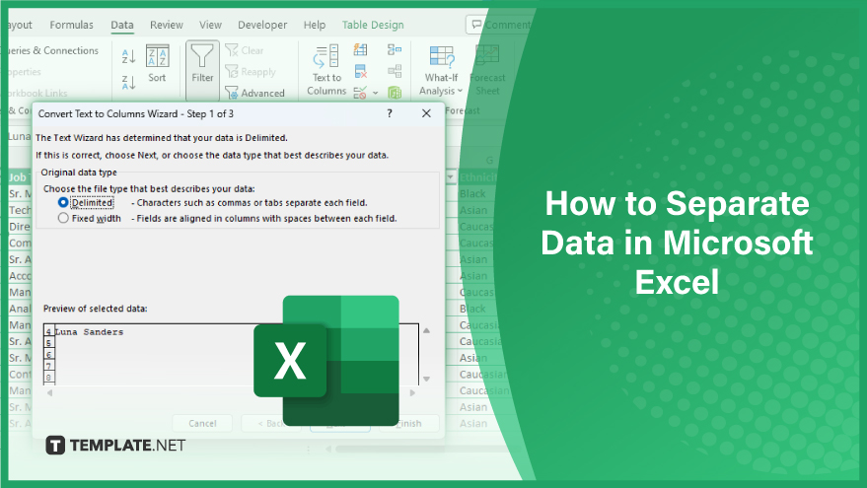Screen dimensions: 867x488
Task: Open the What-If Analysis menu
Action: (x=441, y=71)
